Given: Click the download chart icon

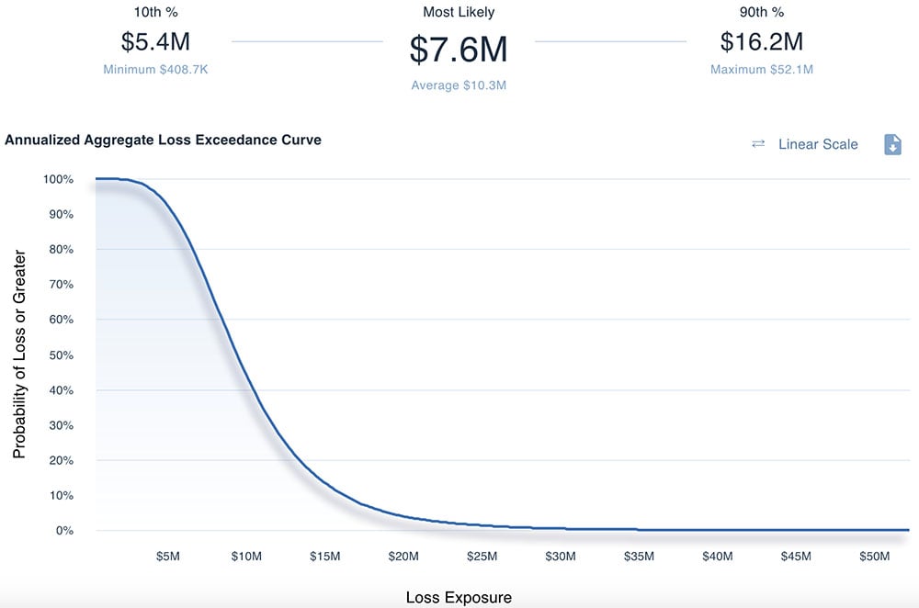Looking at the screenshot, I should point(892,144).
